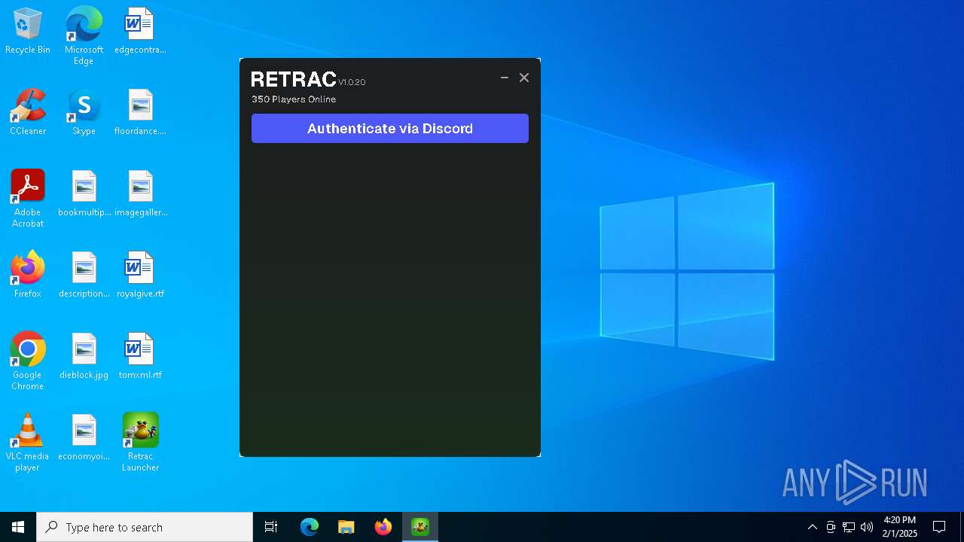Click the Meet Now tray icon
The height and width of the screenshot is (542, 964).
831,527
